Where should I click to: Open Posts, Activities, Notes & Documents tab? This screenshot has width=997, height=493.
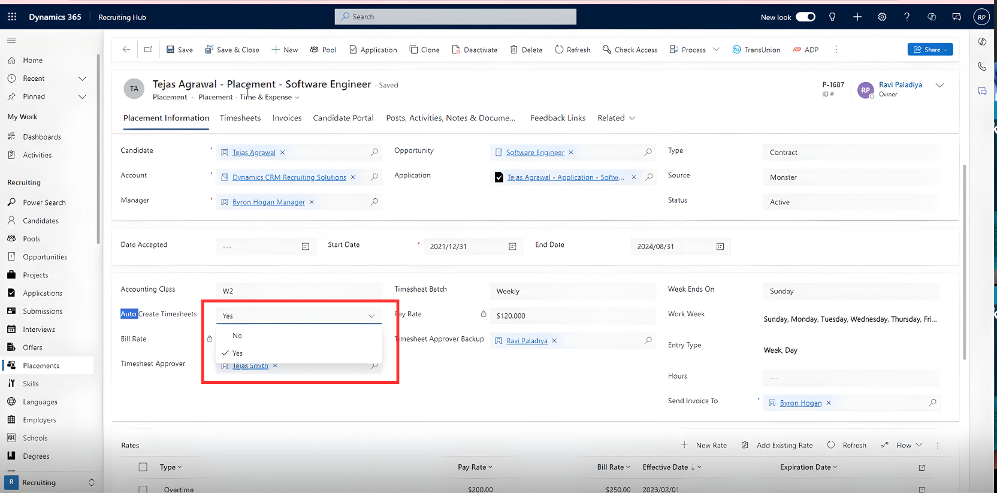click(x=451, y=118)
